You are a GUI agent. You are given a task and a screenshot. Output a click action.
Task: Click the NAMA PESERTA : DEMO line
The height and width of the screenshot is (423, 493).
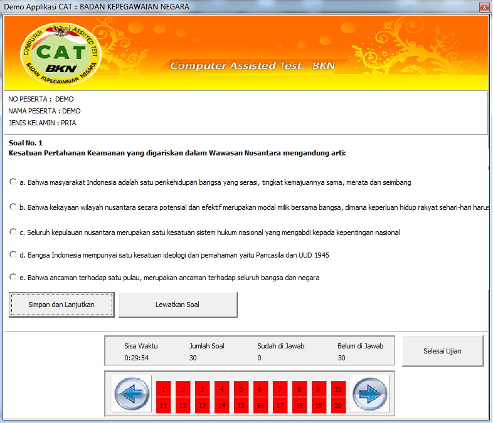tap(45, 111)
